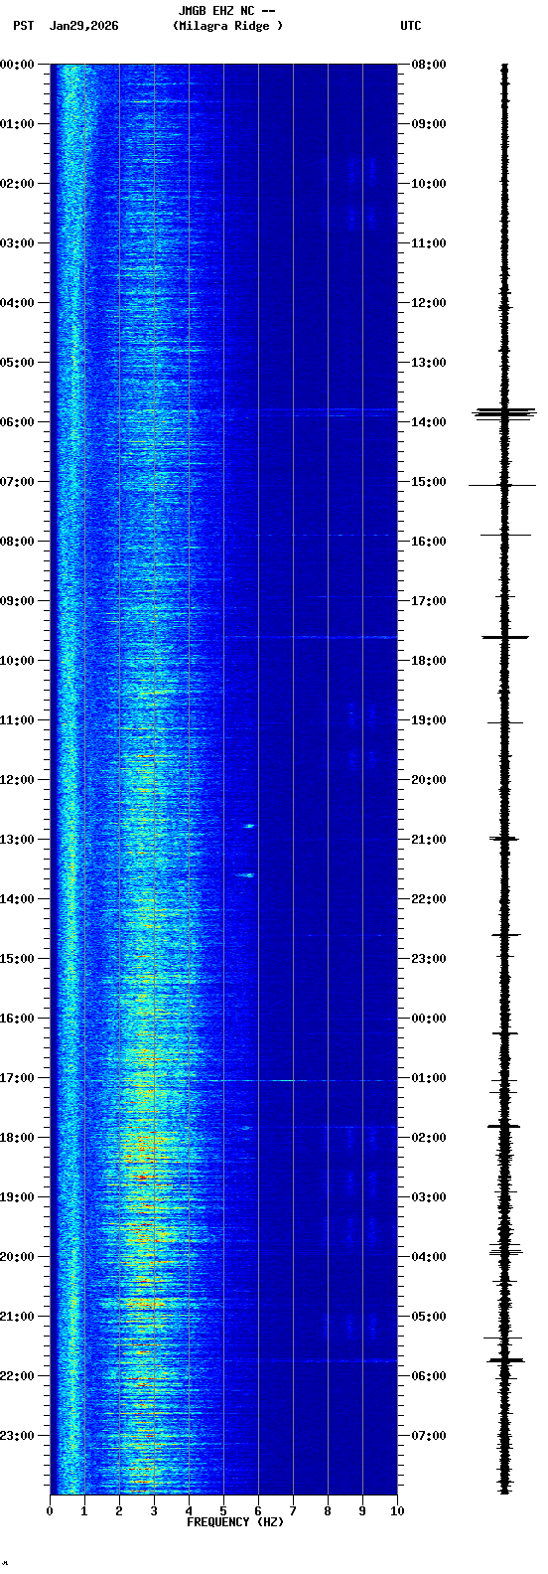
Task: Click the UTC timezone label
Action: [x=411, y=26]
